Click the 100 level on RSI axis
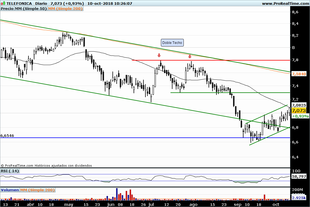 coord(296,171)
